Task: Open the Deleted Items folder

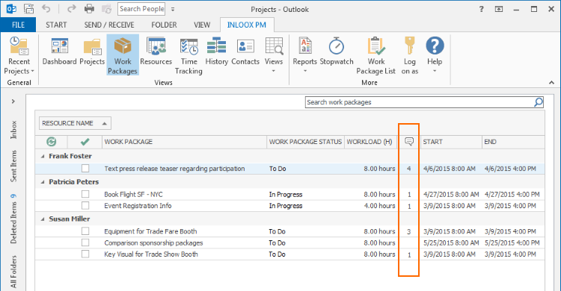Action: click(x=13, y=219)
